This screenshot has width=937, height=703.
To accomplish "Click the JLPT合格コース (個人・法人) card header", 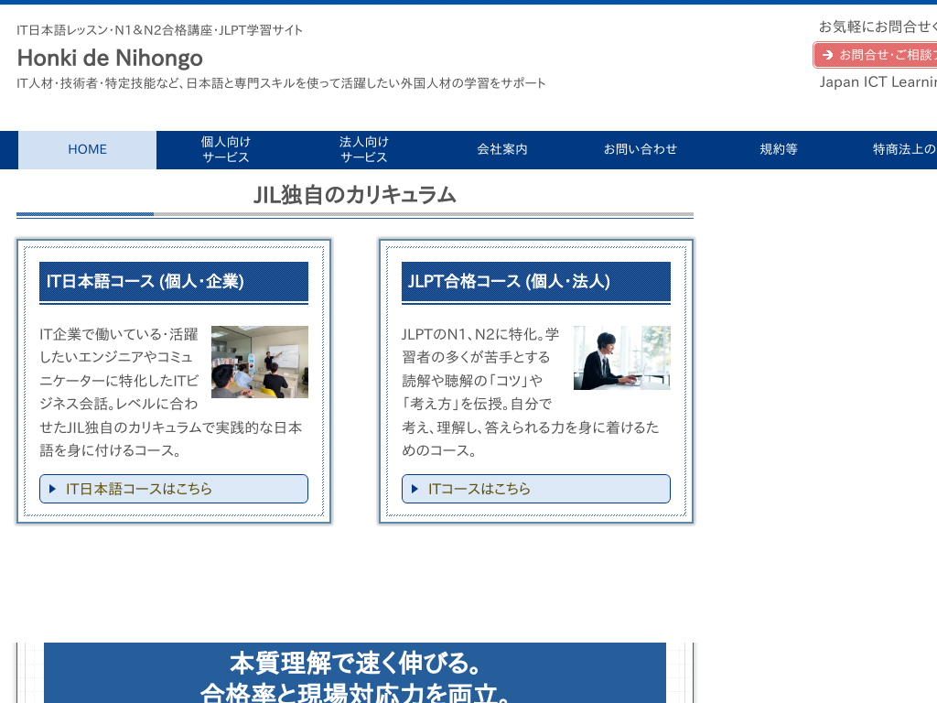I will 535,282.
